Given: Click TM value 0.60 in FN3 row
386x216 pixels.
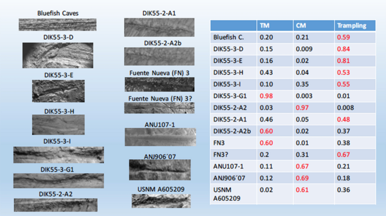Looking at the screenshot, I should click(x=266, y=143).
